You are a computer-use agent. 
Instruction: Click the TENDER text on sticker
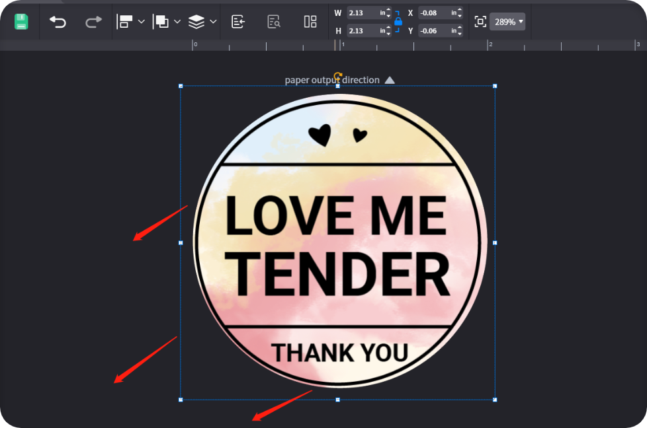point(337,274)
